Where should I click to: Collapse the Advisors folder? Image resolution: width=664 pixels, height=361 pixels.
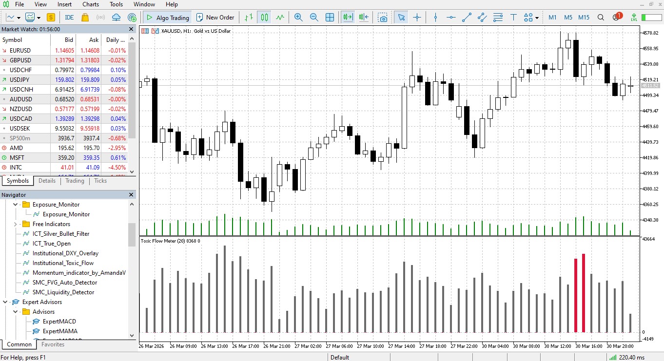click(15, 312)
